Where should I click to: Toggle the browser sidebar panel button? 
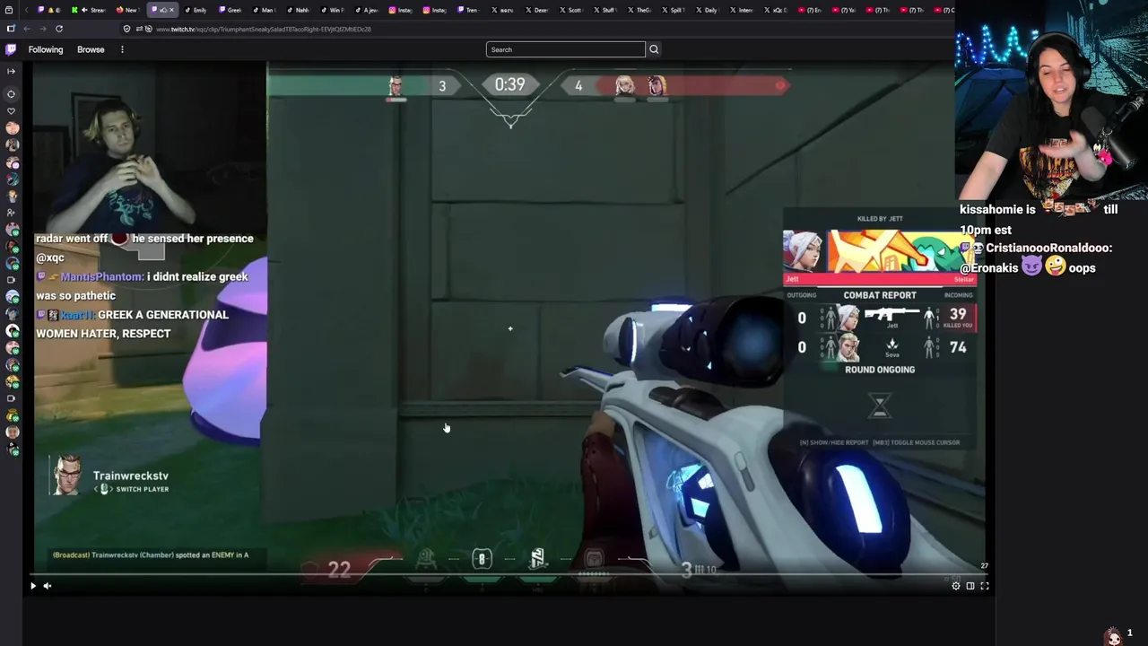click(11, 29)
